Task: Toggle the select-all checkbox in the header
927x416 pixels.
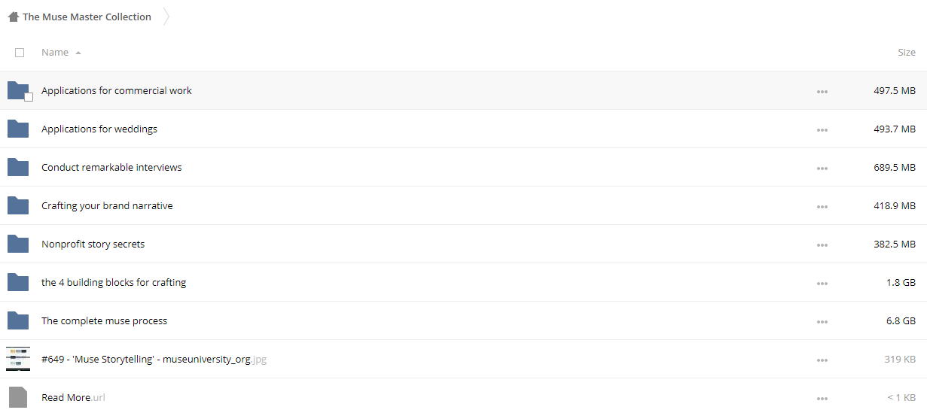Action: tap(20, 53)
